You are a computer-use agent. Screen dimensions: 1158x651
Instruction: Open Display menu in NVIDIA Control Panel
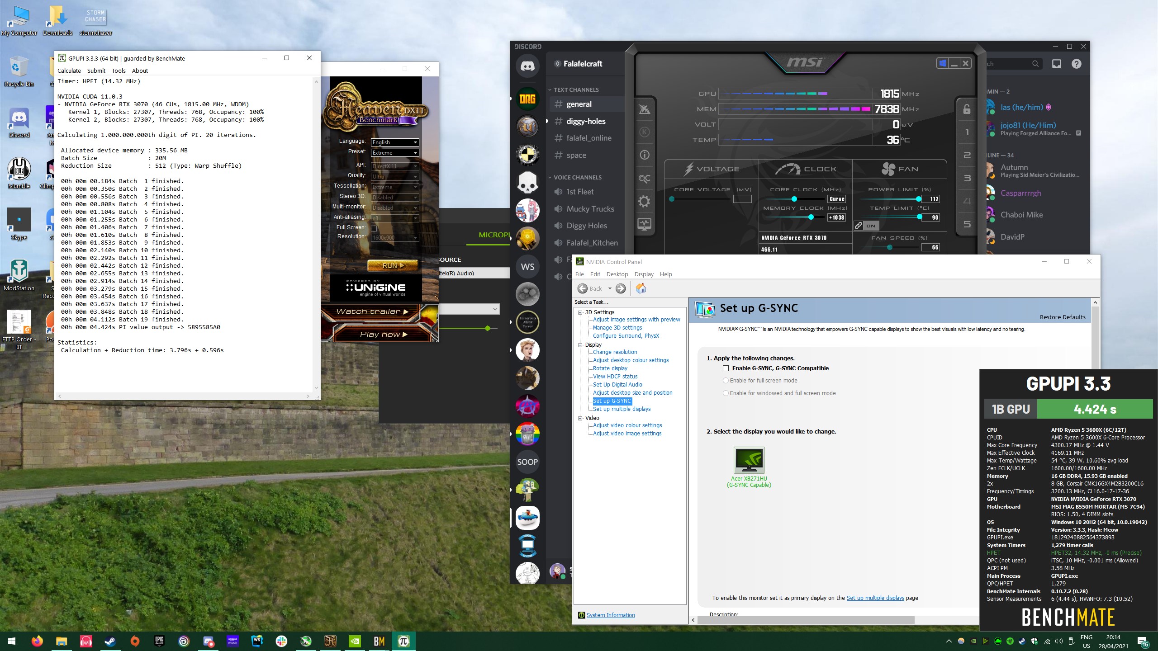click(644, 274)
